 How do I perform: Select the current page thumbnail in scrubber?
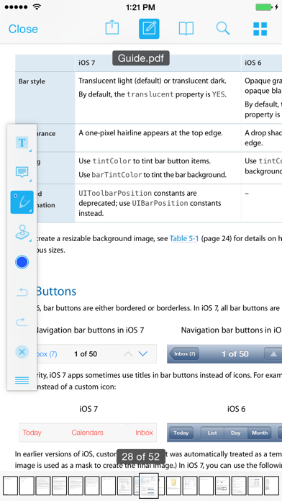point(148,486)
